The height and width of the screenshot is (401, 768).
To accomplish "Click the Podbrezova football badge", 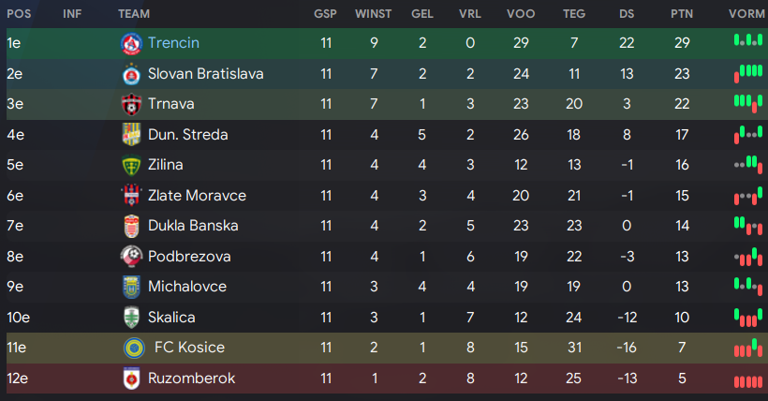I will click(x=131, y=256).
